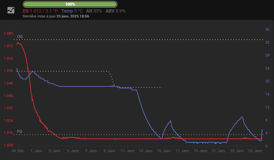274x160 pixels.
Task: Select the 30. Déc. date on the x-axis
Action: (x=19, y=151)
